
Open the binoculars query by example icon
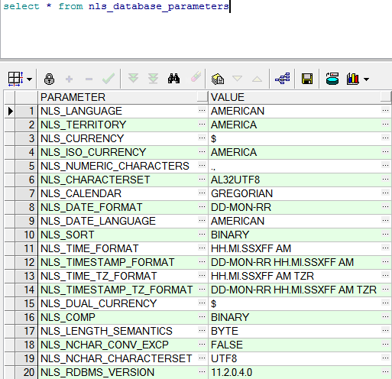coord(173,79)
